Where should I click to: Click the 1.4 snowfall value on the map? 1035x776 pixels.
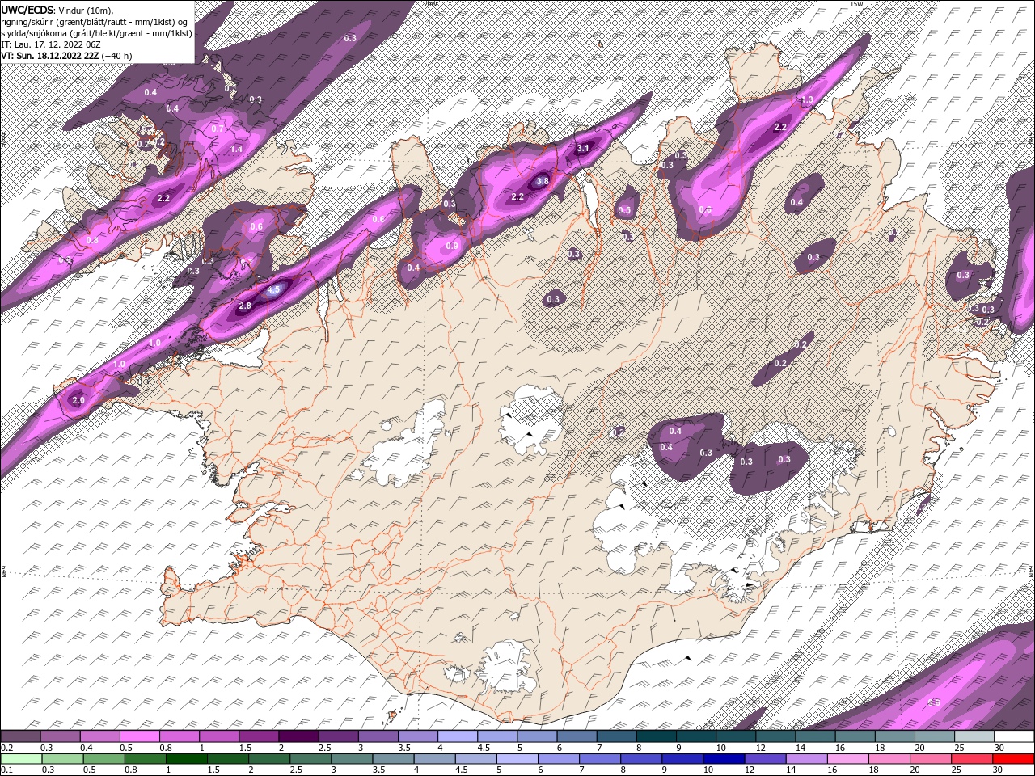[236, 150]
